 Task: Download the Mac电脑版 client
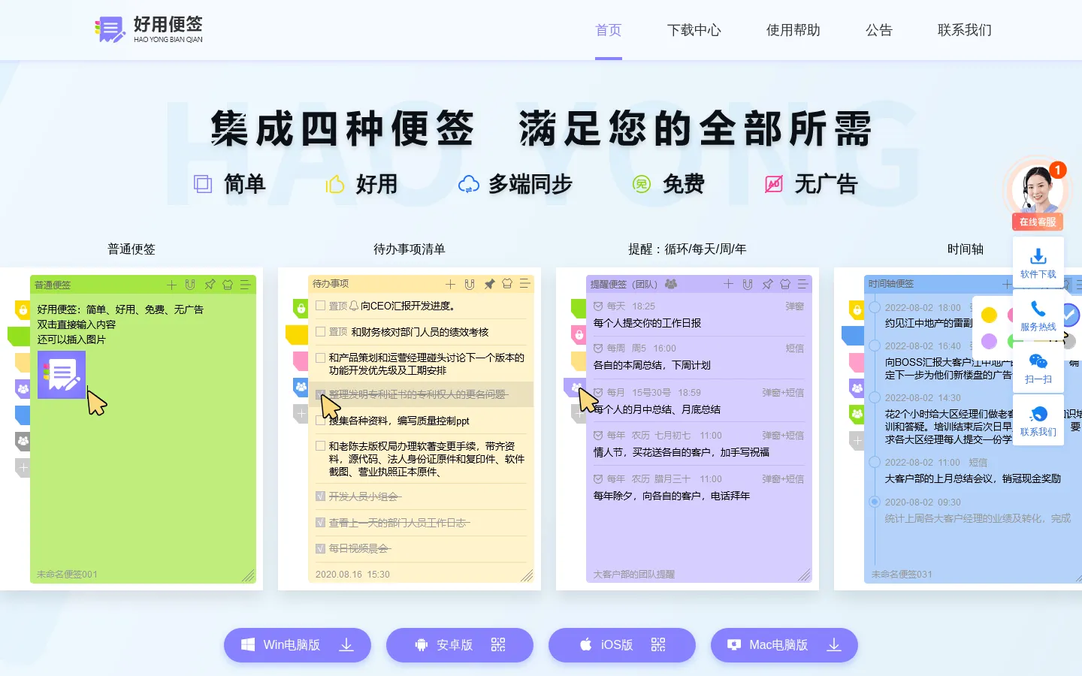784,645
